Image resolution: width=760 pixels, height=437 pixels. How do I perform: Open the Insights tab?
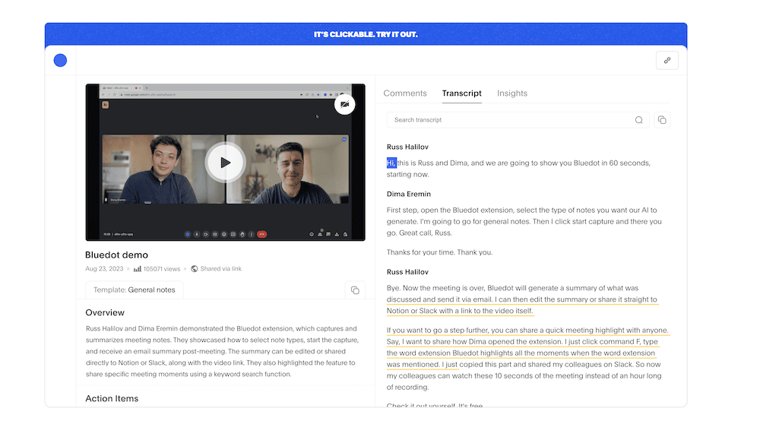511,93
